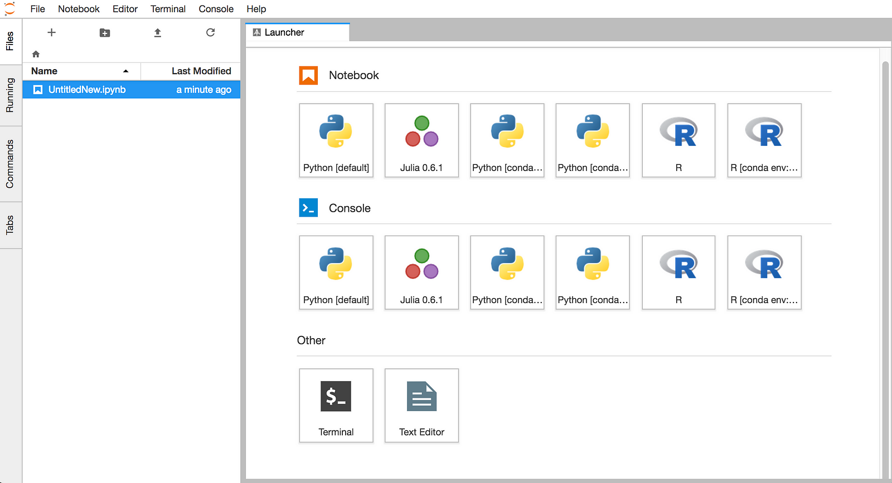
Task: Open a Python [default] console
Action: click(336, 272)
